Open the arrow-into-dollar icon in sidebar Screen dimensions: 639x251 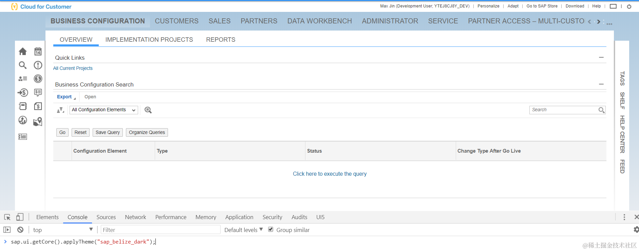coord(23,92)
